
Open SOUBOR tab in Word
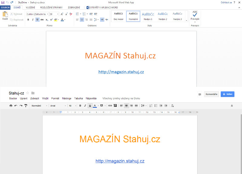click(x=5, y=8)
